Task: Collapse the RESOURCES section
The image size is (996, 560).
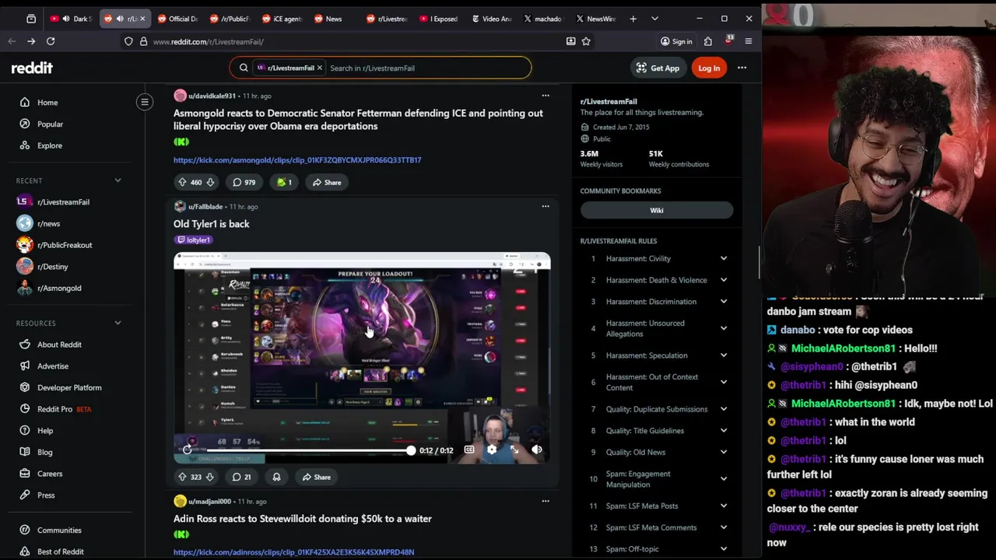Action: [x=117, y=323]
